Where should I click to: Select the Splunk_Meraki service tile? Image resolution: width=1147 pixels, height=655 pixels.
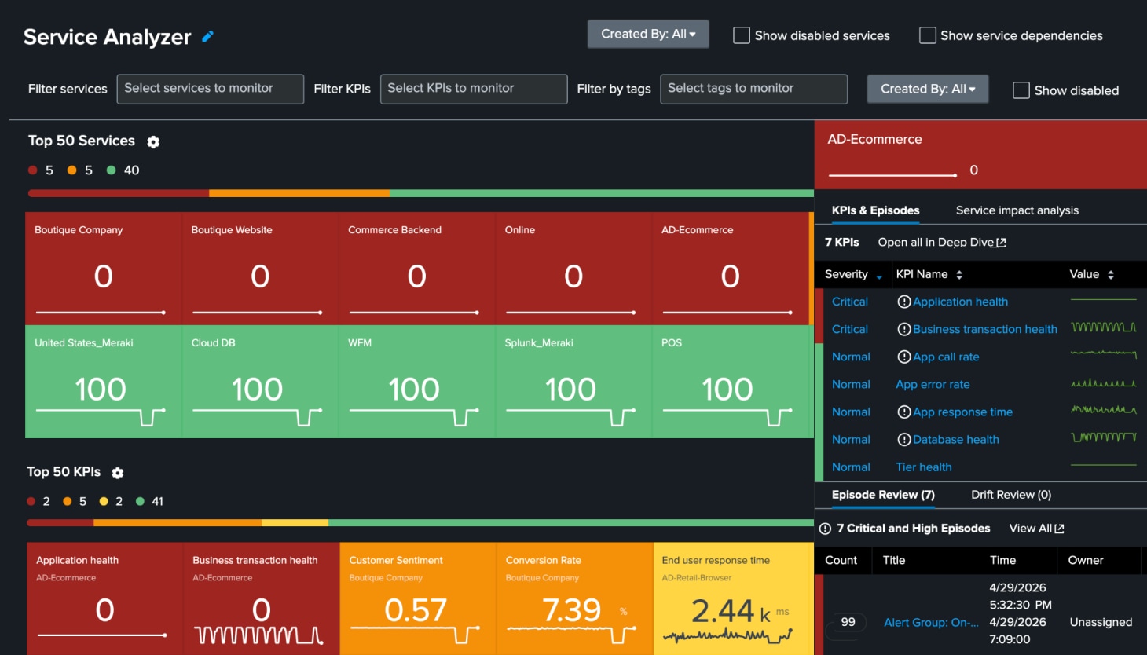573,382
